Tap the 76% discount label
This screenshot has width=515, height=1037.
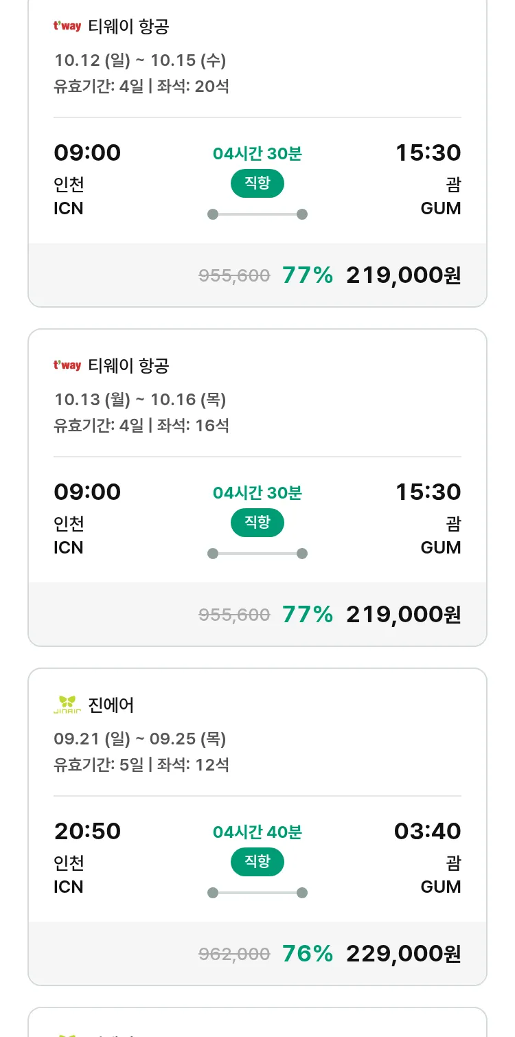(x=308, y=954)
